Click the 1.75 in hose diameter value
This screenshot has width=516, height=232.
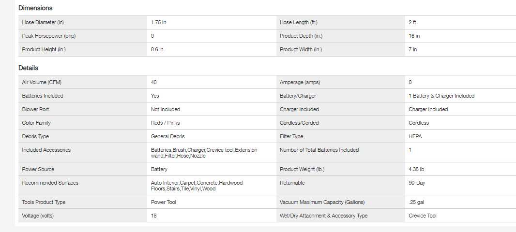(159, 22)
